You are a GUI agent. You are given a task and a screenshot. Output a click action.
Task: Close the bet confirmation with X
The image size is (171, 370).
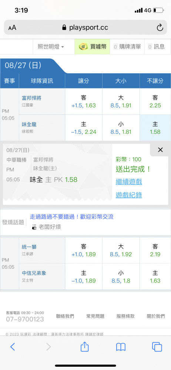point(160,149)
